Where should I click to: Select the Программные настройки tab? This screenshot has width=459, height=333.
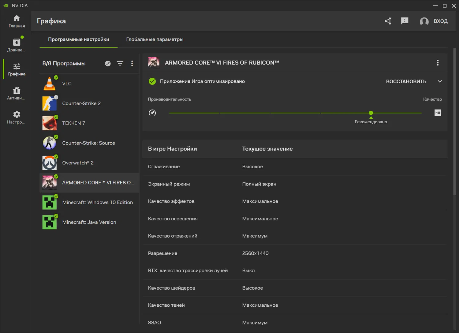click(79, 39)
